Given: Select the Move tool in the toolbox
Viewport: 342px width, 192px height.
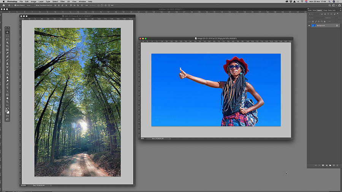Looking at the screenshot, I should click(7, 32).
